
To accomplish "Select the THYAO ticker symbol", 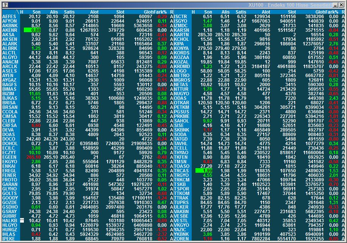I will click(x=181, y=153).
